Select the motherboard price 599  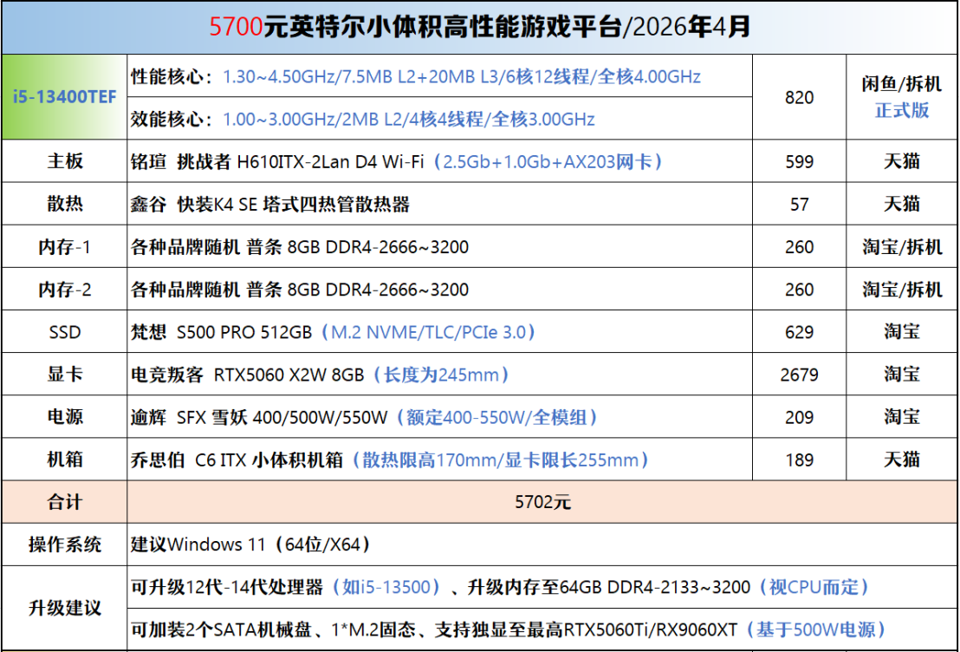coord(798,161)
